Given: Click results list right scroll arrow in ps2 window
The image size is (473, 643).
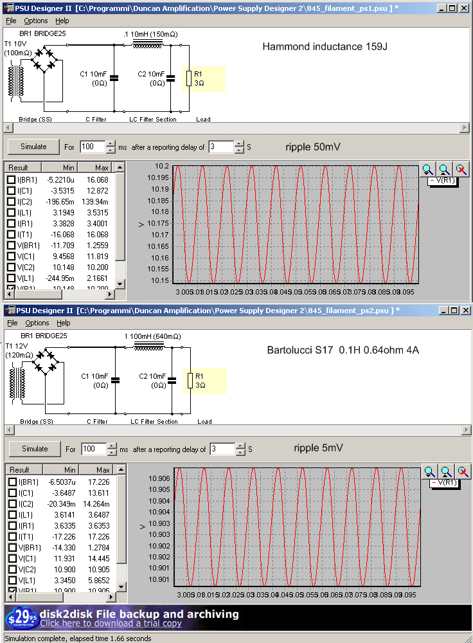Looking at the screenshot, I should tap(111, 597).
